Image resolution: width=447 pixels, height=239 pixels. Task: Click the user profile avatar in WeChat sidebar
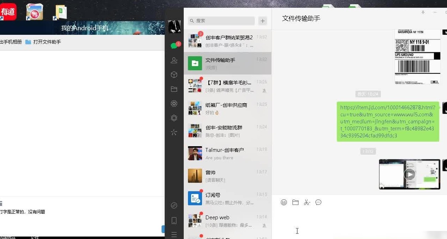(x=174, y=27)
